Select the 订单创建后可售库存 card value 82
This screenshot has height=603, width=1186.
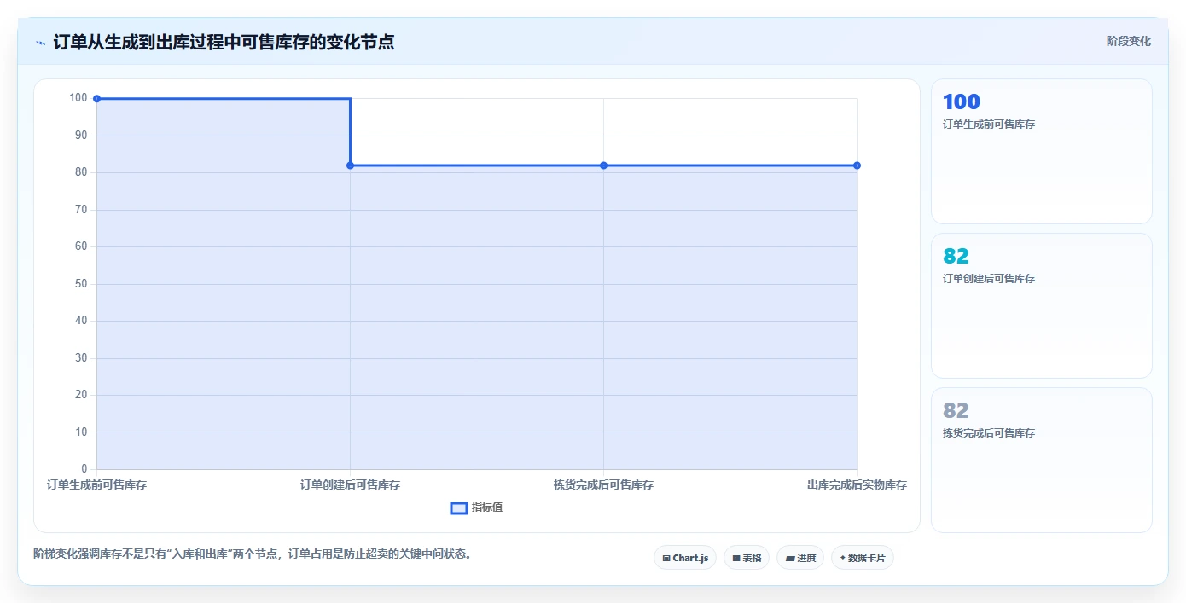pyautogui.click(x=956, y=256)
